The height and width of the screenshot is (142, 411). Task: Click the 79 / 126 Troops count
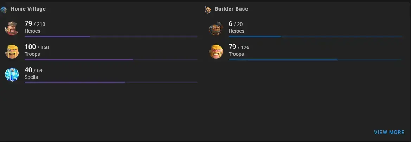coord(239,47)
